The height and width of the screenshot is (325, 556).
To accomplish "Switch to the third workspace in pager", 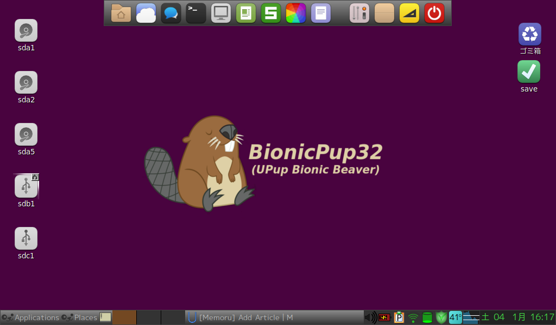I will click(x=173, y=317).
